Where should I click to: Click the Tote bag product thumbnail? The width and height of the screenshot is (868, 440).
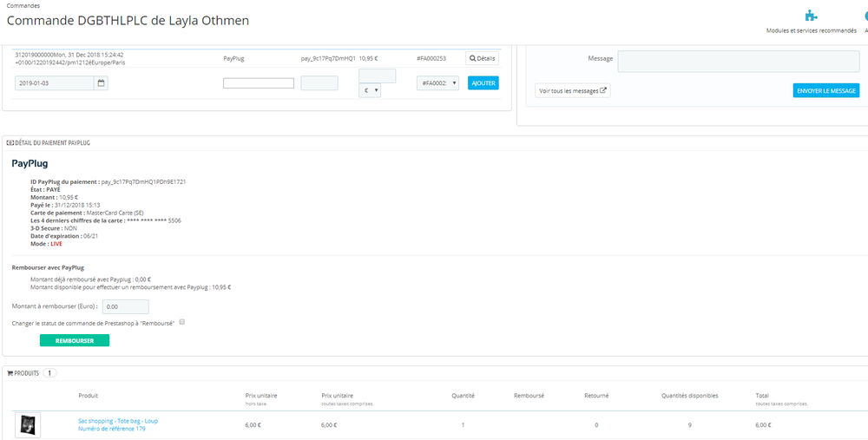point(28,425)
